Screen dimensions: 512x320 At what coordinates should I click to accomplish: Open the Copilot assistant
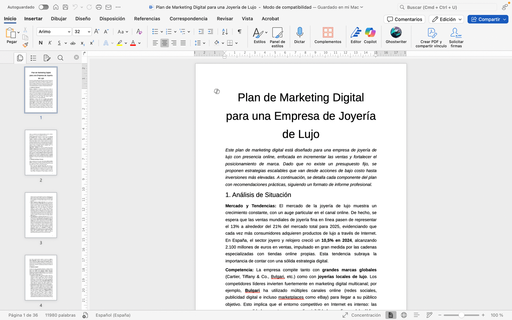pos(370,33)
